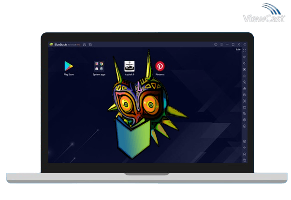Minimize the BlueStacks window
291x200 pixels.
click(227, 44)
